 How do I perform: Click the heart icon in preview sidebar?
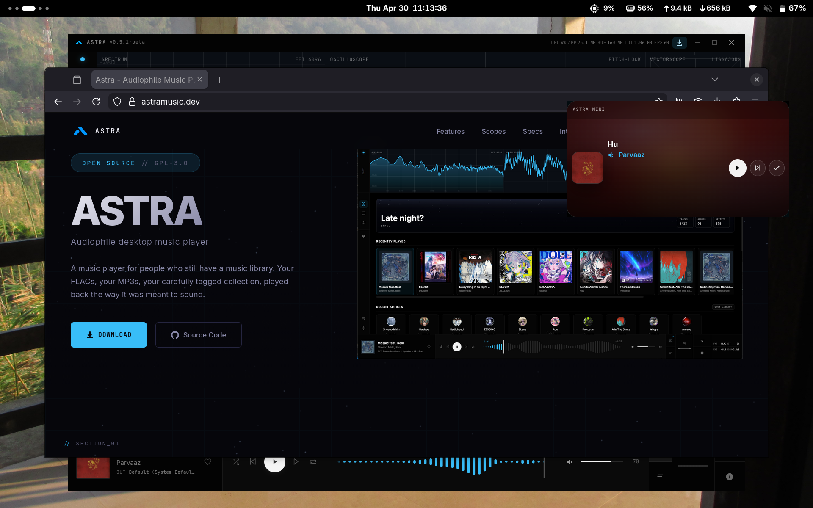[363, 237]
